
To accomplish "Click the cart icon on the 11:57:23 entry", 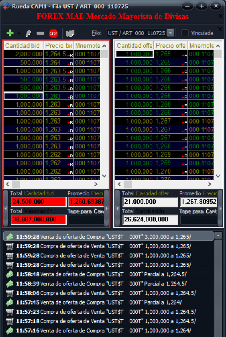I will point(10,312).
